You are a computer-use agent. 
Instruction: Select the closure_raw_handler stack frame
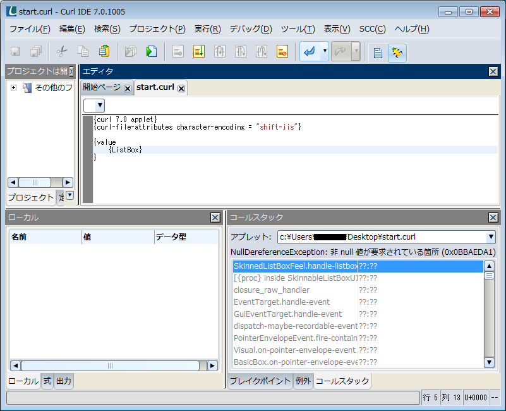358,290
